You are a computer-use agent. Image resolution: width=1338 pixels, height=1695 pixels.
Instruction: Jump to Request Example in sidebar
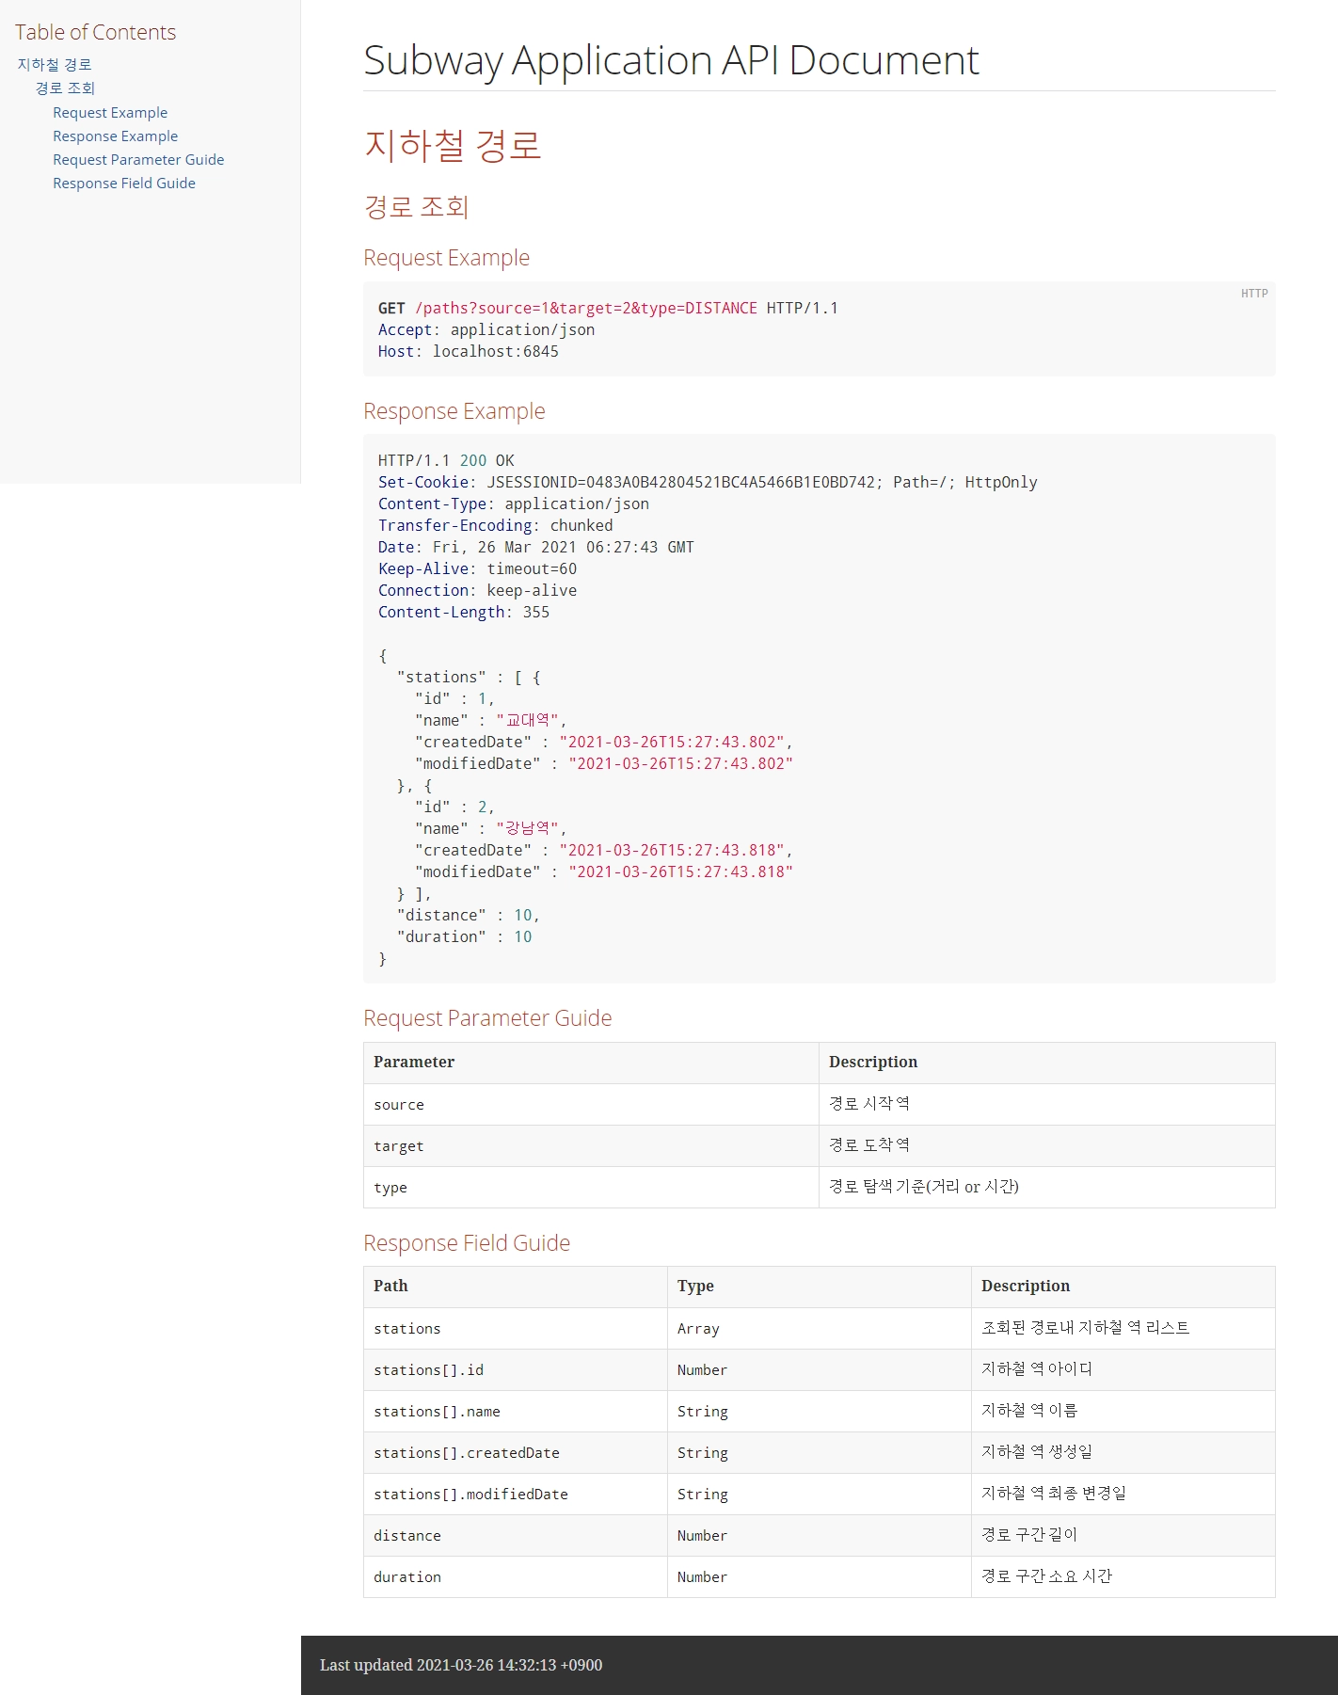110,112
